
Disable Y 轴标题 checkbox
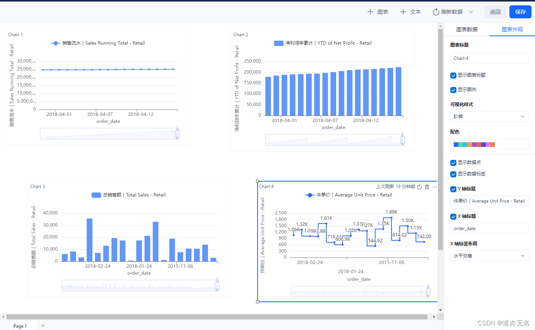pos(453,189)
